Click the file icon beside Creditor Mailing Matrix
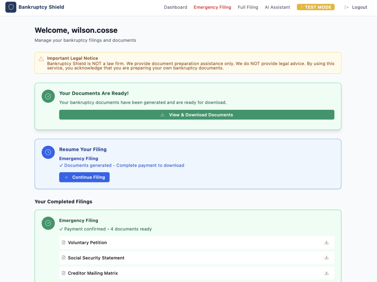 (x=63, y=273)
